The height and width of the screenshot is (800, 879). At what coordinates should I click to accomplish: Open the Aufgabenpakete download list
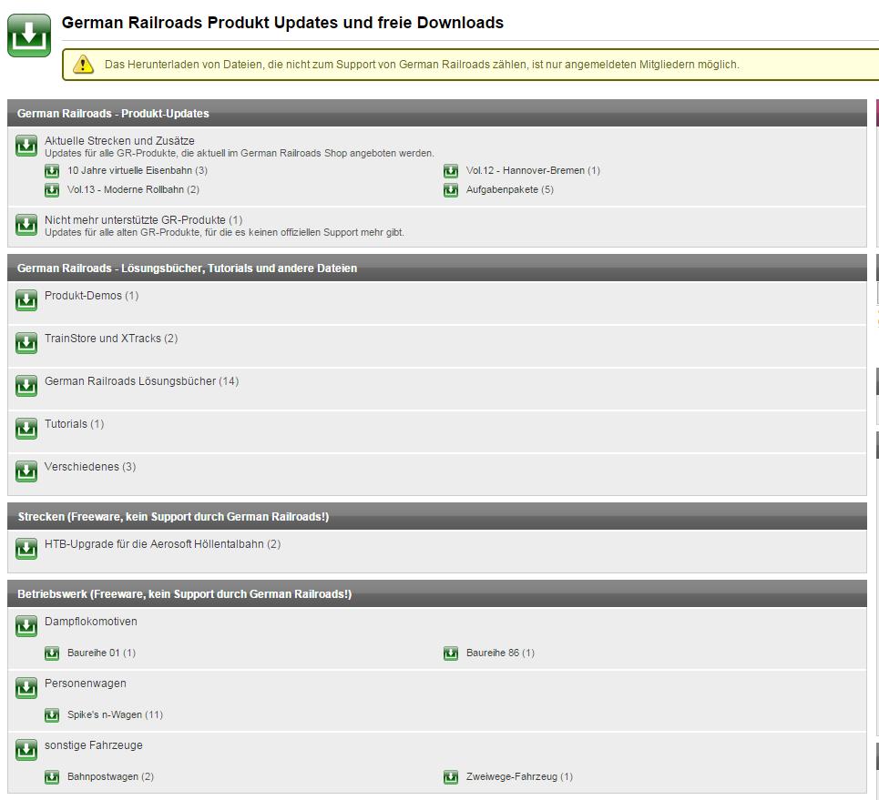click(x=502, y=189)
